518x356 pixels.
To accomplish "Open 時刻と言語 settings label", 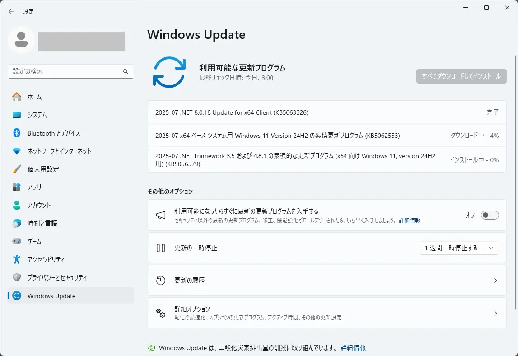I will pyautogui.click(x=42, y=224).
